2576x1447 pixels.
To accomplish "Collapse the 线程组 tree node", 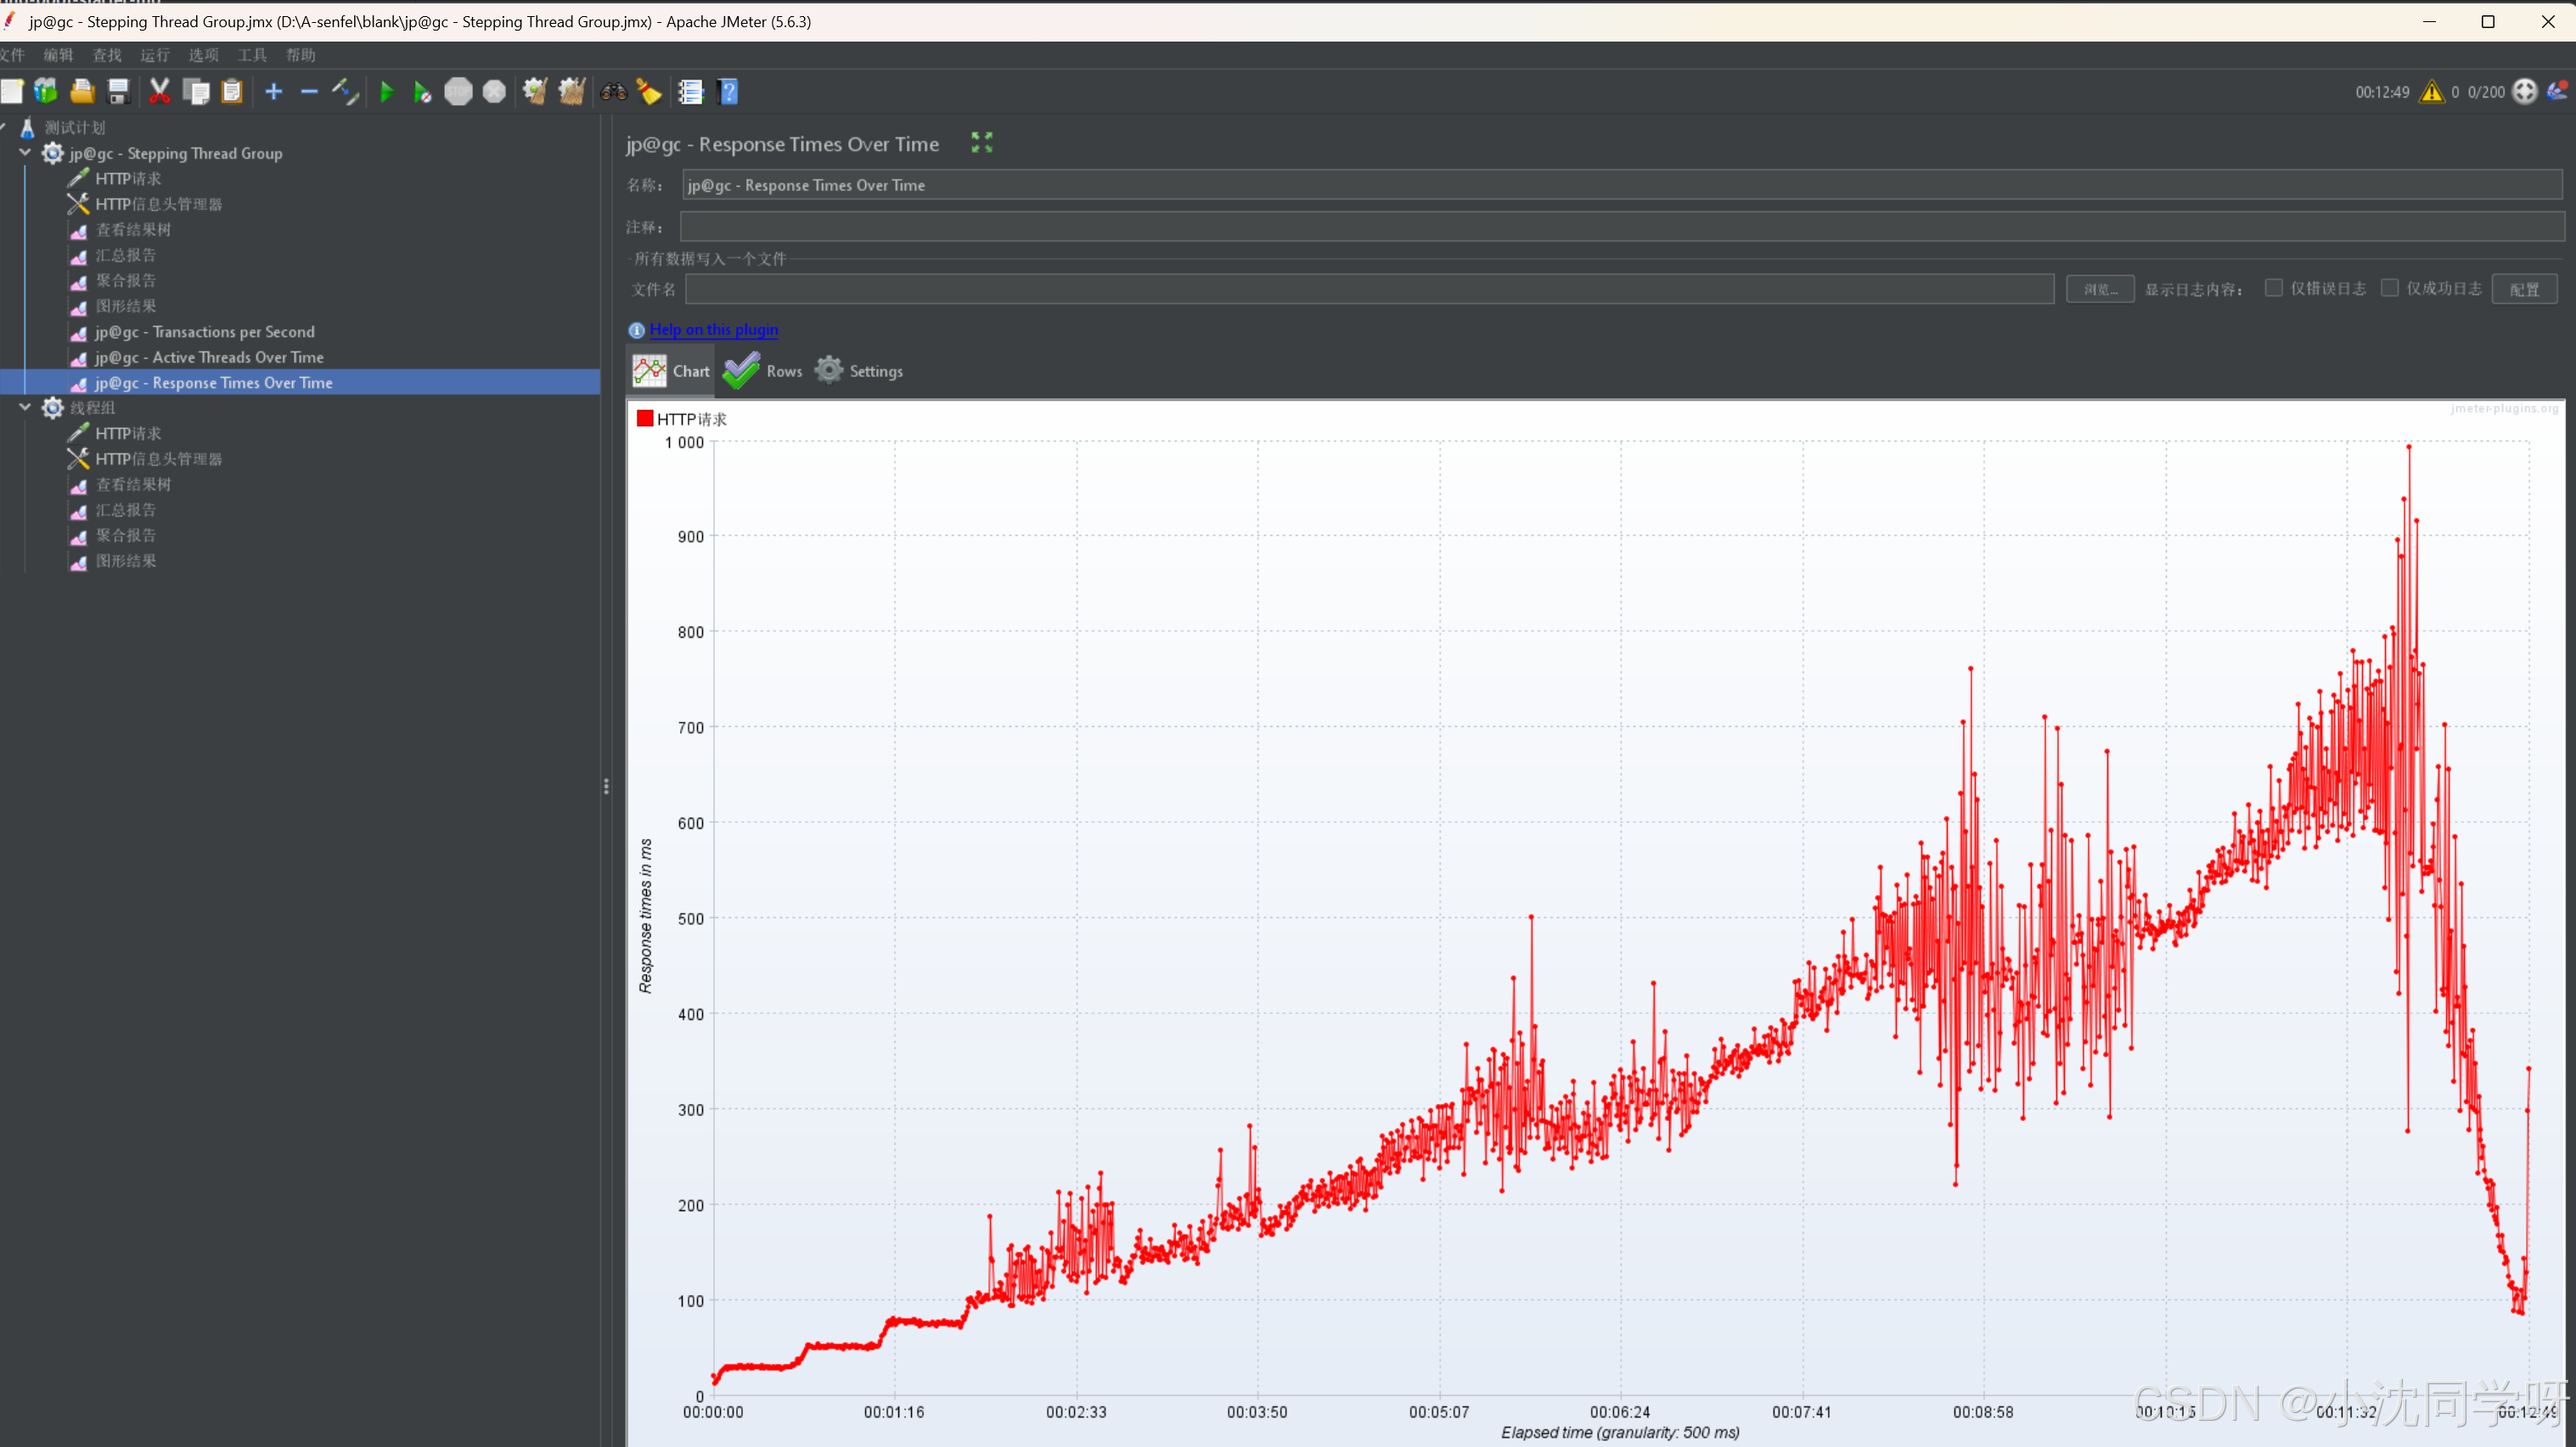I will tap(25, 408).
